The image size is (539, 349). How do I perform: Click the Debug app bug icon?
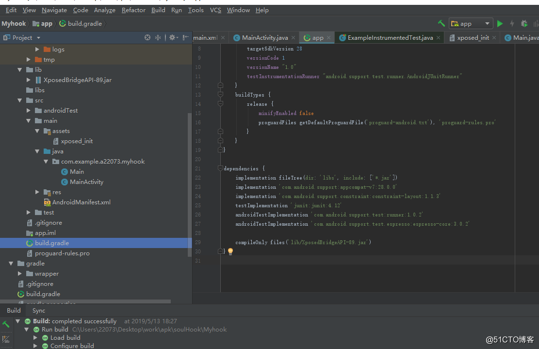[524, 23]
